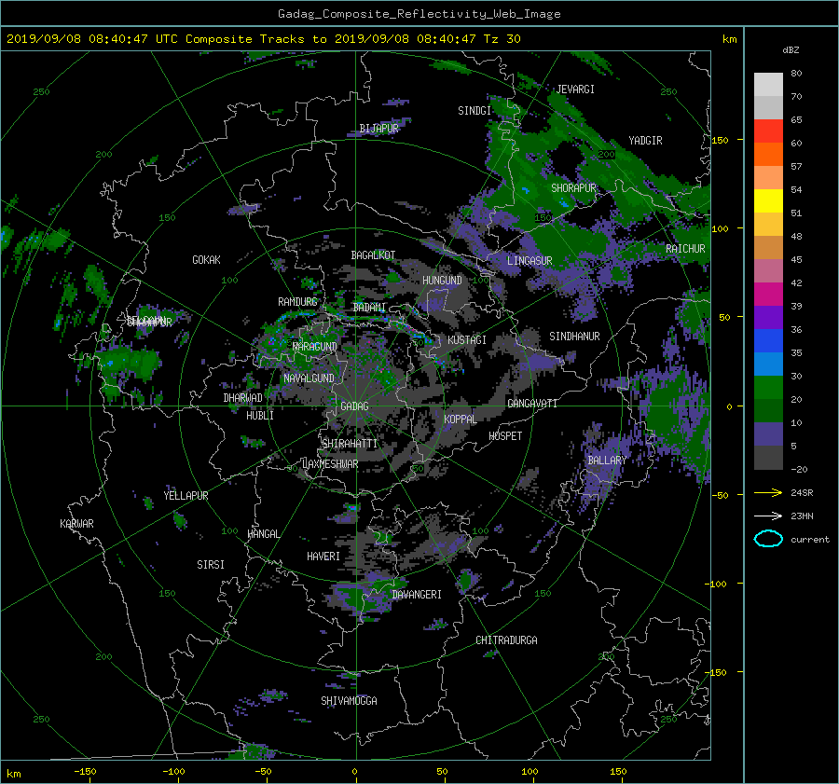Select the KARWAR label
The height and width of the screenshot is (784, 839).
point(76,524)
